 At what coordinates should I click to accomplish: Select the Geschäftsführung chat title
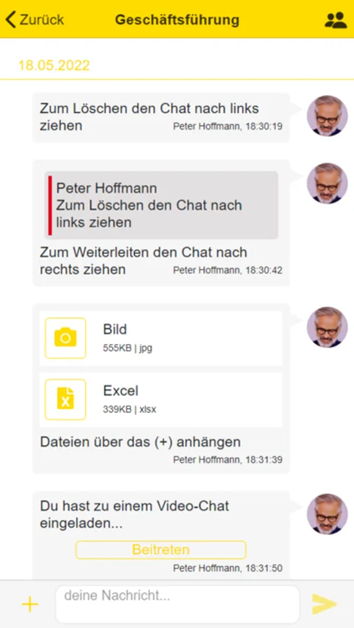pos(177,20)
